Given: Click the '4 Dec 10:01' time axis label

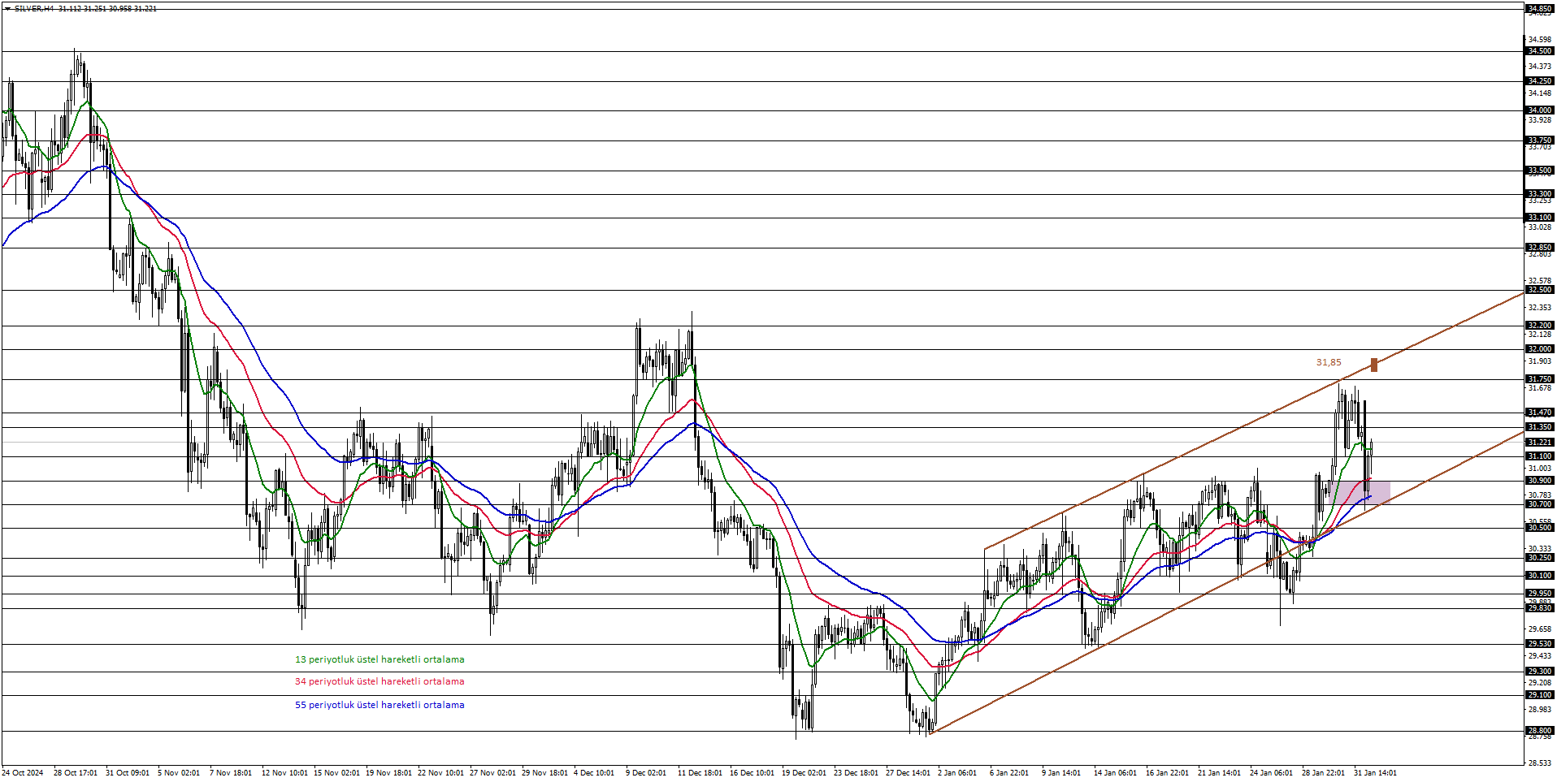Looking at the screenshot, I should [594, 773].
